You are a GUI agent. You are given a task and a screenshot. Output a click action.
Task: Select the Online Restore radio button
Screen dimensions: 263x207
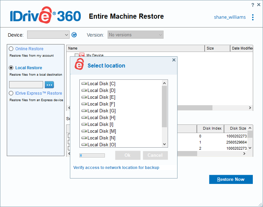pyautogui.click(x=11, y=49)
